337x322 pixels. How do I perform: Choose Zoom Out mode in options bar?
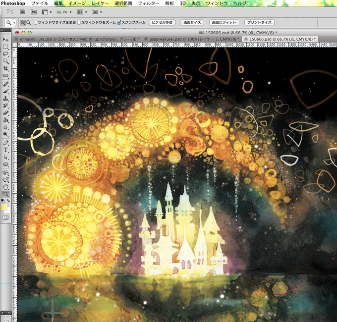pos(28,22)
